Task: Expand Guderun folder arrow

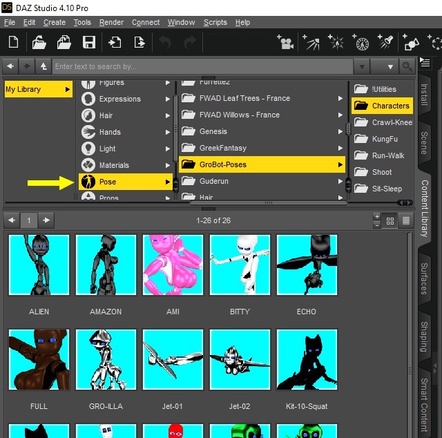Action: point(340,181)
